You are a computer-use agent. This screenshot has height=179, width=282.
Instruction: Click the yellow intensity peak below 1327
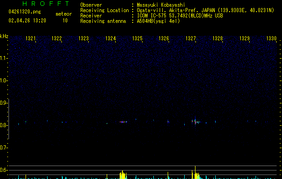click(x=195, y=172)
